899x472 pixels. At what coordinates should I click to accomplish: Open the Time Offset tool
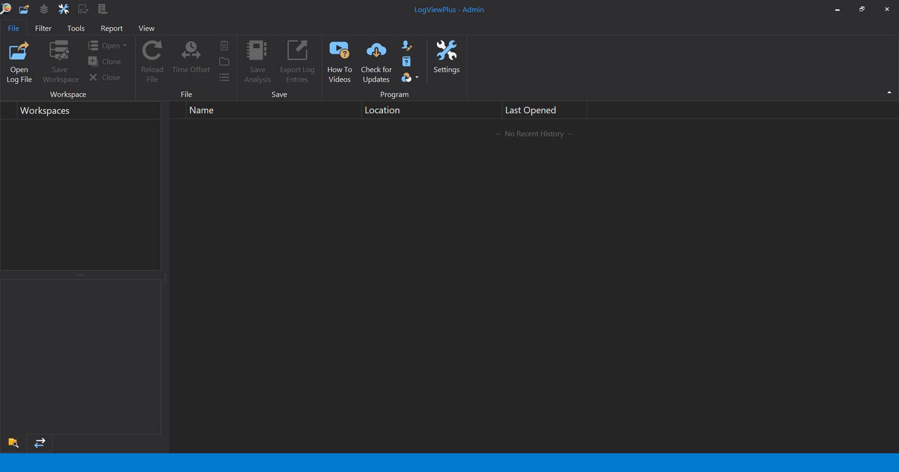click(x=191, y=58)
